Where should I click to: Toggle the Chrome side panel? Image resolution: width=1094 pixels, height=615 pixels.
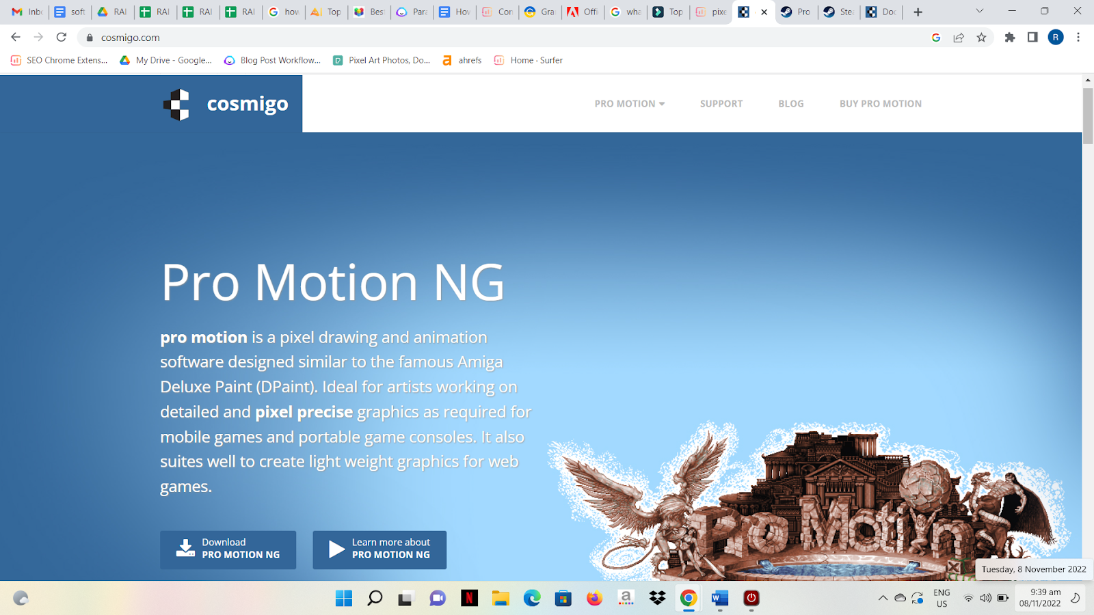tap(1032, 38)
